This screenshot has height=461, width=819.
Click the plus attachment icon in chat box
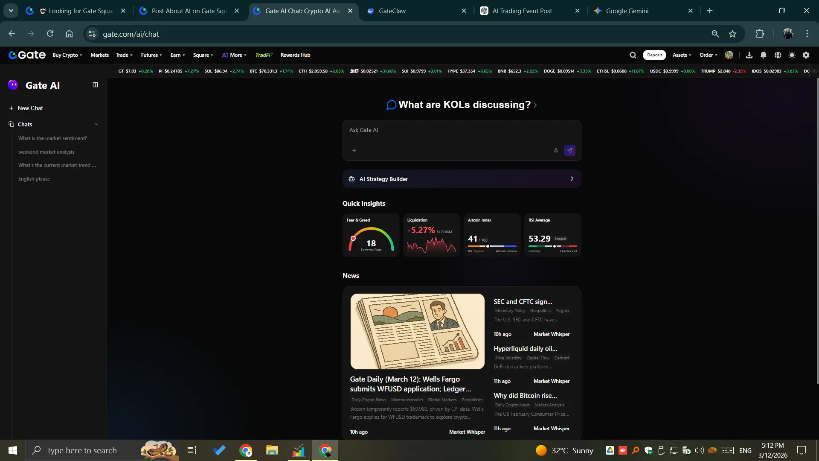click(x=354, y=151)
